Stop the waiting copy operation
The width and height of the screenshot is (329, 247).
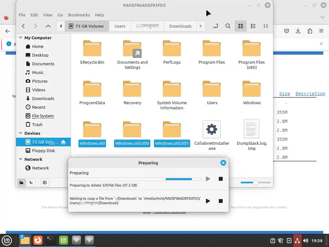[x=220, y=201]
